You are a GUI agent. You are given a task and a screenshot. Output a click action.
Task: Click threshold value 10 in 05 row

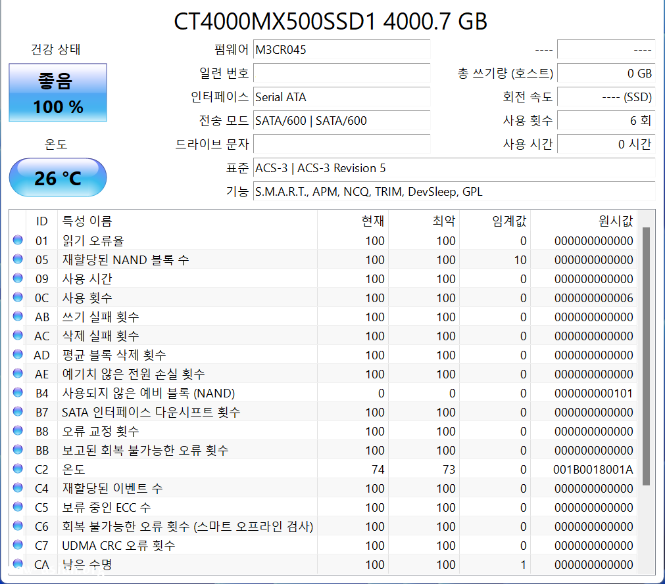pyautogui.click(x=520, y=259)
